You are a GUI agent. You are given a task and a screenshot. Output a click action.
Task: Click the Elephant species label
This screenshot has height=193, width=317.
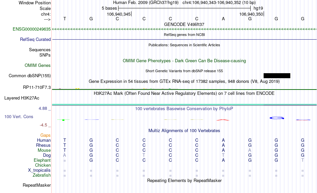42,160
